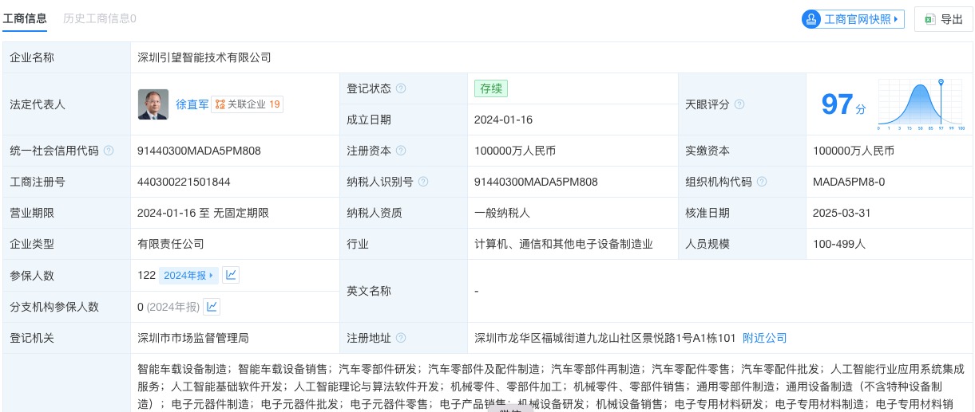Open legal representative 徐直军 link
Viewport: 975px width, 412px height.
(192, 104)
